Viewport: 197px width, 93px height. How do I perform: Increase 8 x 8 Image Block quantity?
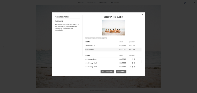click(135, 59)
